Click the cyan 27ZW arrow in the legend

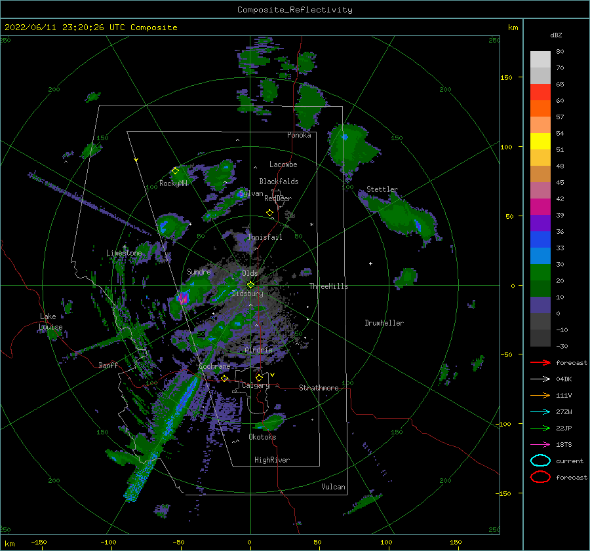[x=540, y=412]
